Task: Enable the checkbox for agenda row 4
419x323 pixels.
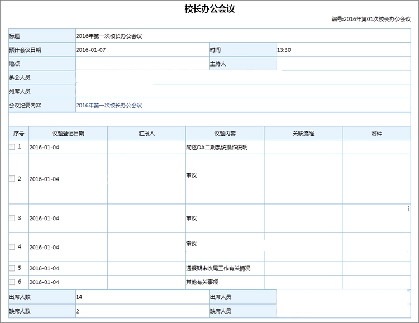Action: click(12, 246)
